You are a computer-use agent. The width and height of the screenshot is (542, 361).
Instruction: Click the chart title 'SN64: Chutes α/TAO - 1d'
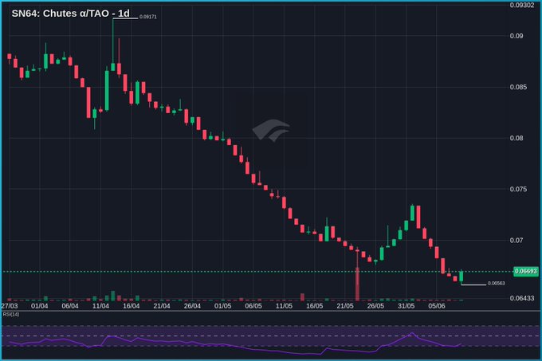pyautogui.click(x=70, y=13)
